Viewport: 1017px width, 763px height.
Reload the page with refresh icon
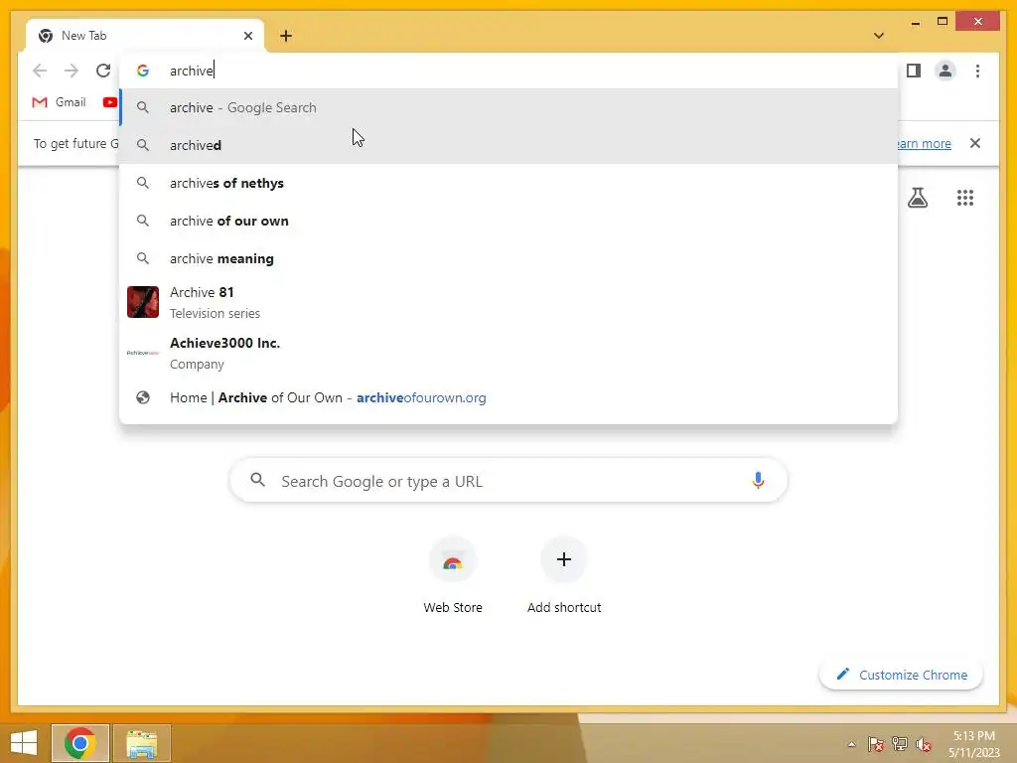point(103,71)
